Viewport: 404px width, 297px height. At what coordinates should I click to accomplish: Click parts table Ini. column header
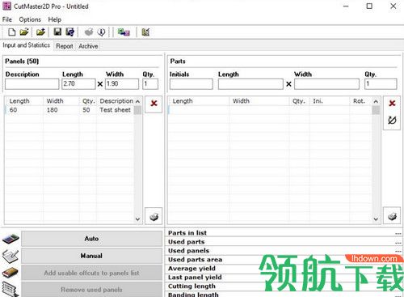(x=330, y=101)
